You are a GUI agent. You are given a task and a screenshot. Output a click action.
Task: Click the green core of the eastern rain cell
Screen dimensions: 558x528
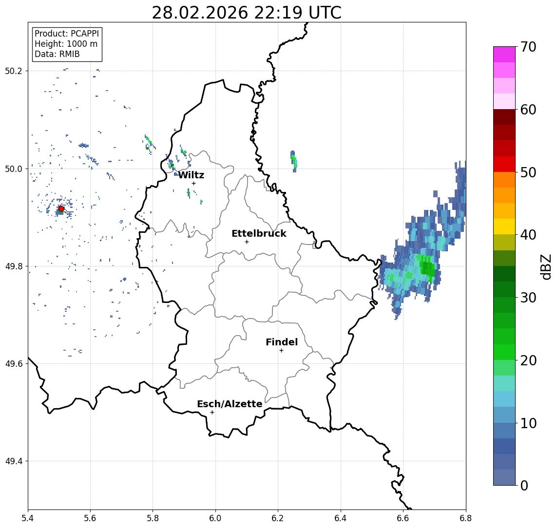tap(427, 267)
